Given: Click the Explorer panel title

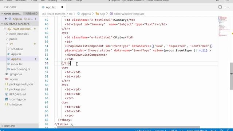Looking at the screenshot, I should pos(10,7).
